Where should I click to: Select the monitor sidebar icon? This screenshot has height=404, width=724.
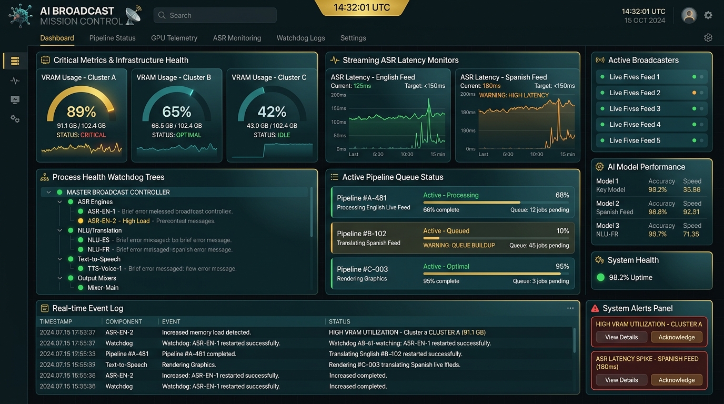coord(15,100)
